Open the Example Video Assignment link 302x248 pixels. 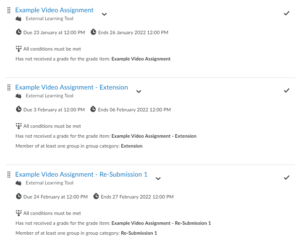click(x=54, y=10)
